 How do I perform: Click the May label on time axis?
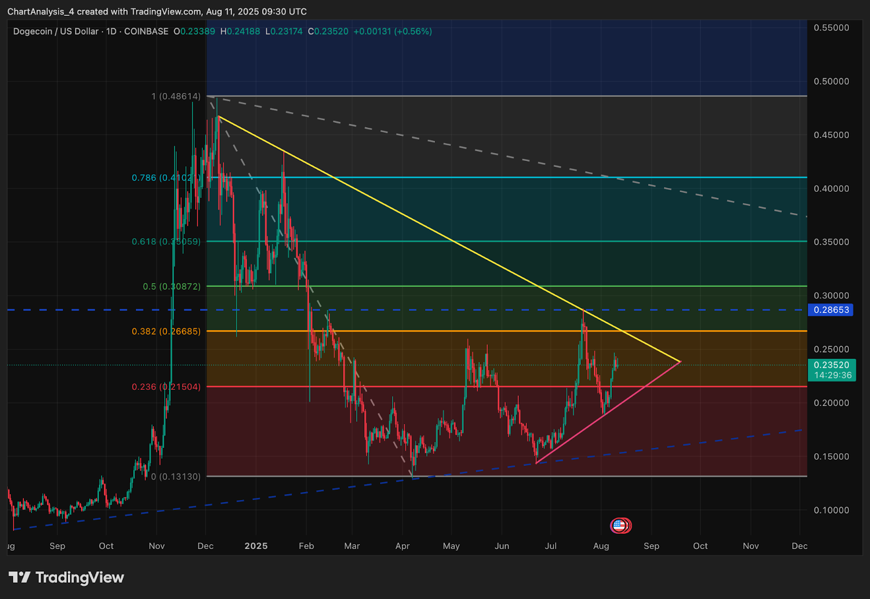(451, 546)
